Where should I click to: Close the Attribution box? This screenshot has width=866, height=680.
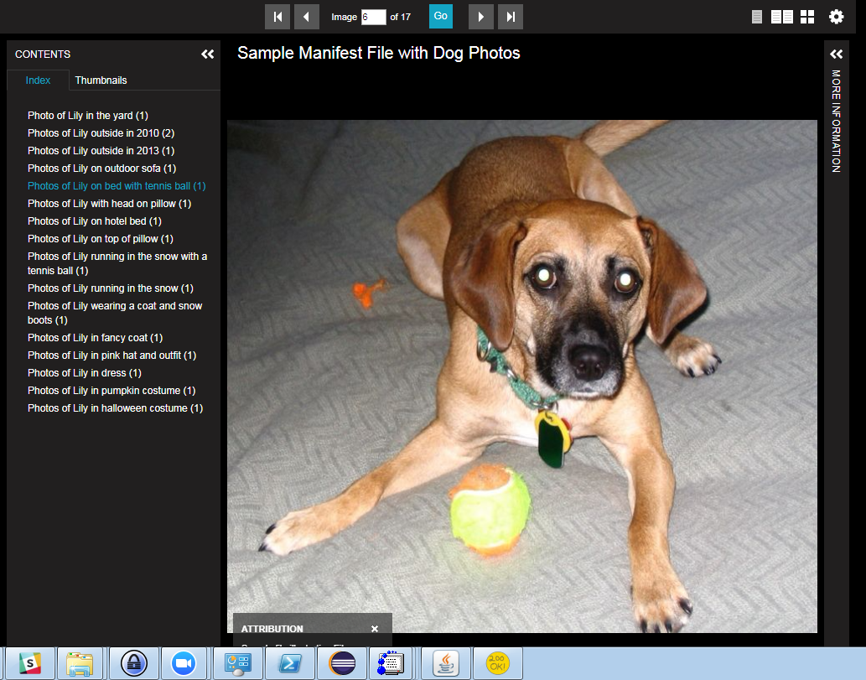pos(375,629)
